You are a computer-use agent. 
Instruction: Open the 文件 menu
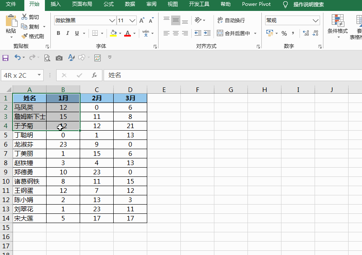point(11,4)
